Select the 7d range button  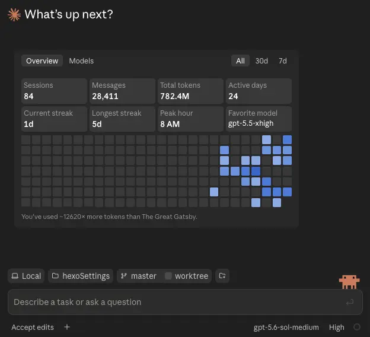pos(283,61)
